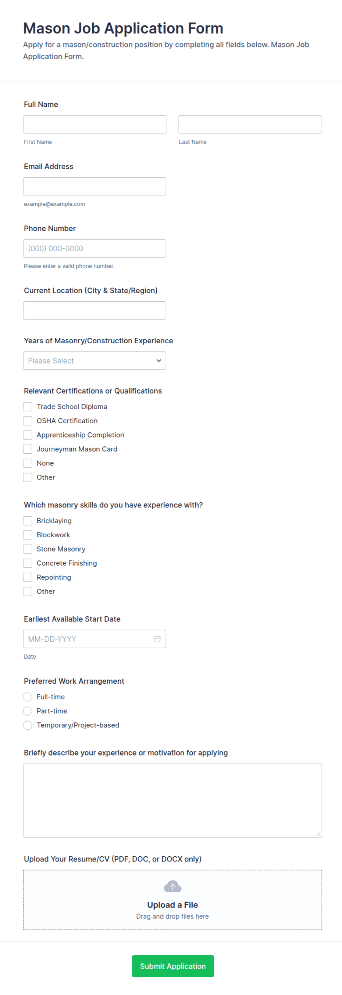Open the calendar icon in date field

157,639
